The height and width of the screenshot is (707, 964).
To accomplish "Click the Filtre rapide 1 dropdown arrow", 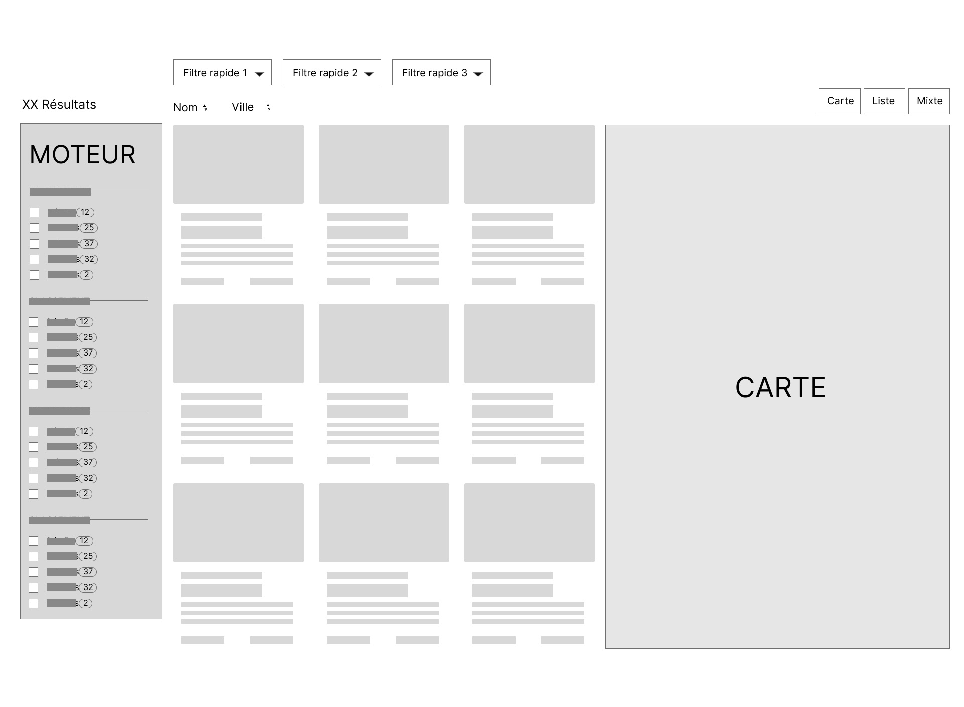I will click(x=259, y=74).
